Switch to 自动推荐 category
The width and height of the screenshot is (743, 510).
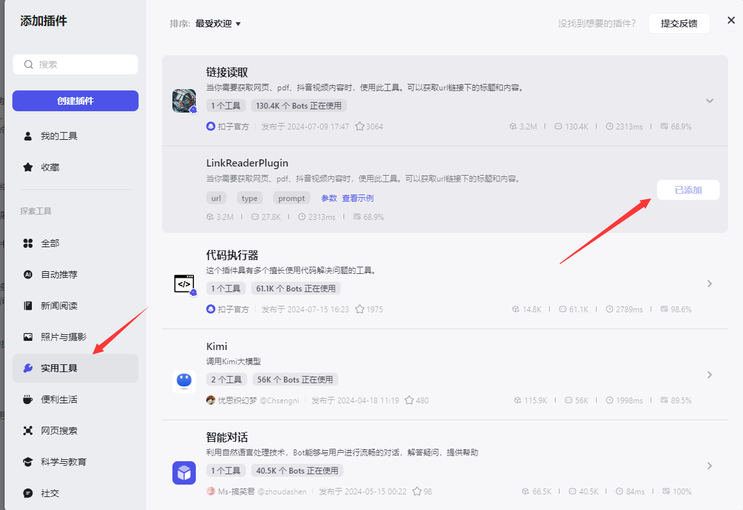tap(75, 275)
